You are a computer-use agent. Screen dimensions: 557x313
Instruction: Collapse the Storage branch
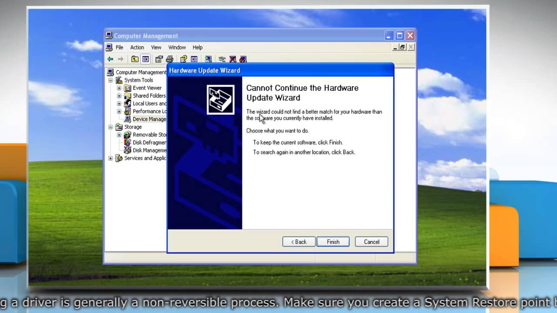[x=111, y=127]
